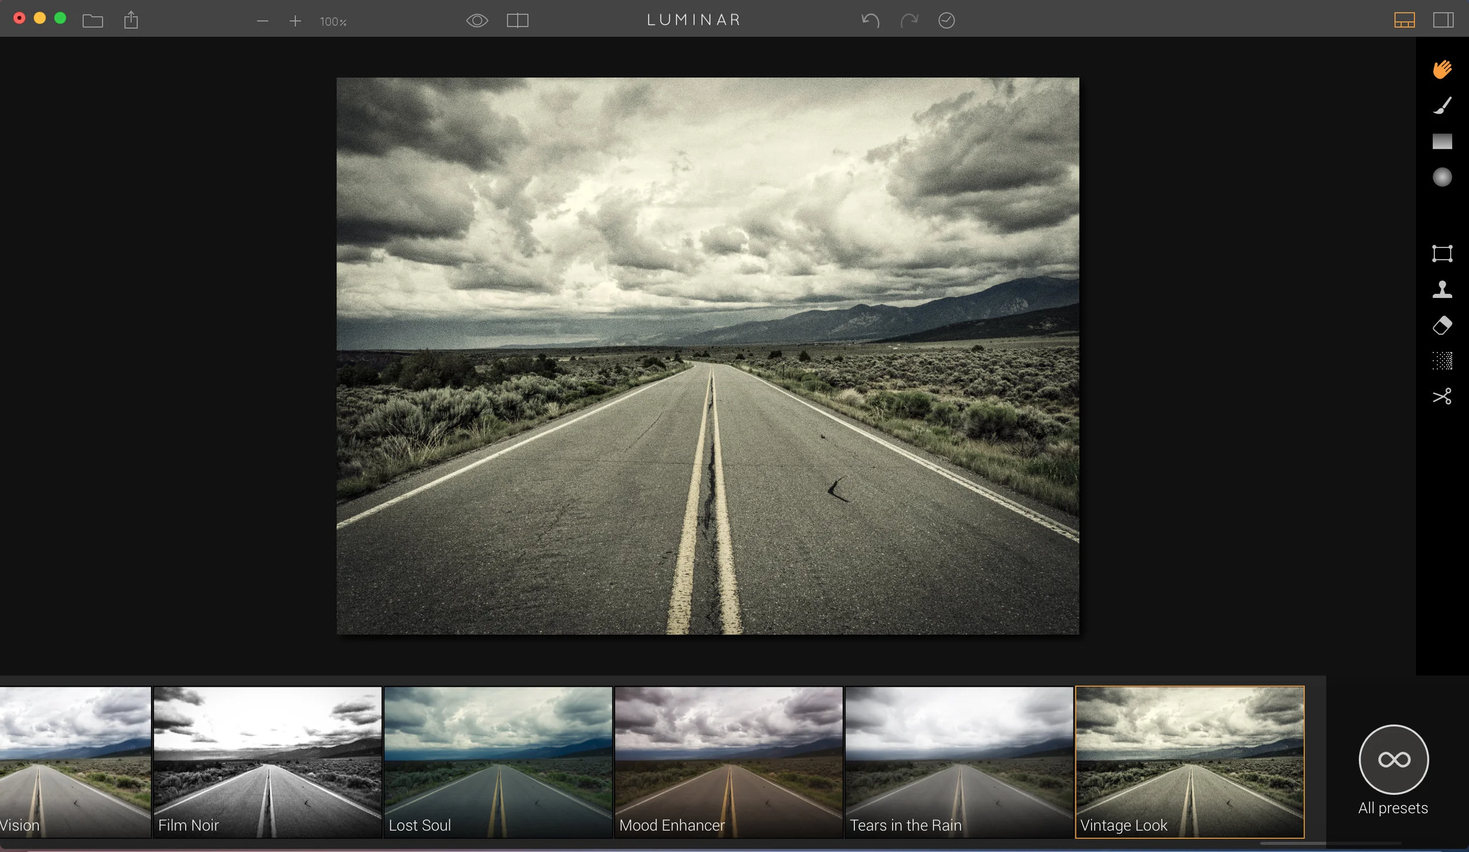Viewport: 1469px width, 852px height.
Task: Select the Clone Stamp tool
Action: [x=1442, y=289]
